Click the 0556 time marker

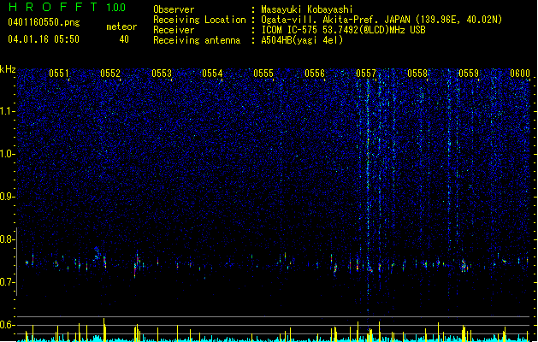coord(315,74)
